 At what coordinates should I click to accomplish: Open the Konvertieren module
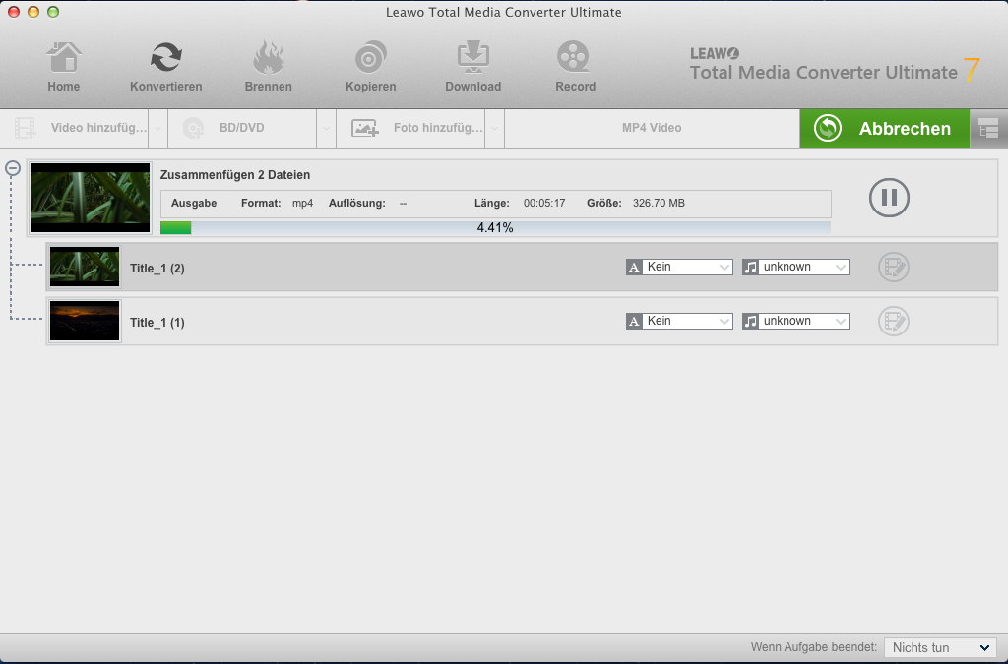pos(165,67)
